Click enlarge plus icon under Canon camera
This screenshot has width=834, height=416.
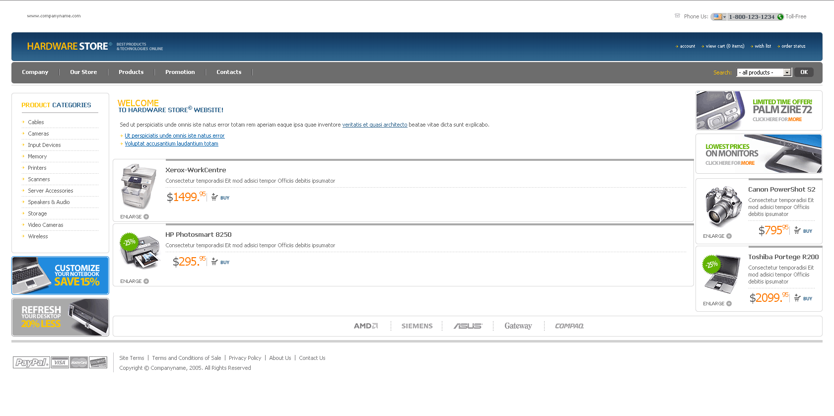coord(729,236)
